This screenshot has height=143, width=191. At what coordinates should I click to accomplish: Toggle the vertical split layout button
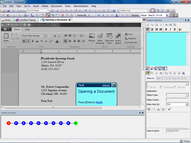tap(162, 11)
